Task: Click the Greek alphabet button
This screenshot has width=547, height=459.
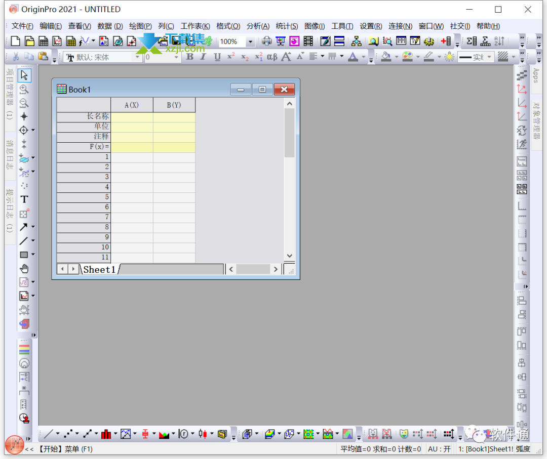Action: [272, 57]
